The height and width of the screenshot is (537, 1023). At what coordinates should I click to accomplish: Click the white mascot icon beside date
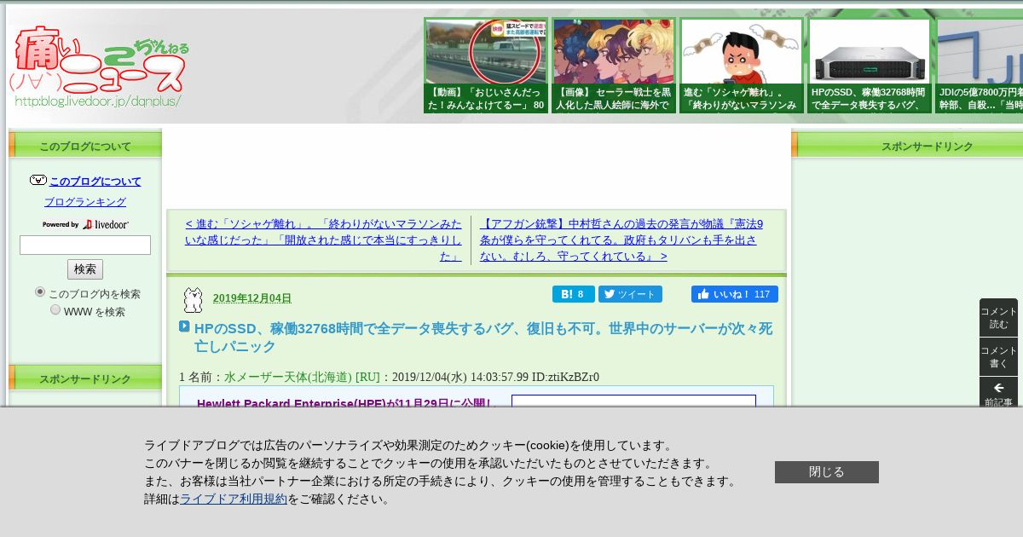pos(194,300)
